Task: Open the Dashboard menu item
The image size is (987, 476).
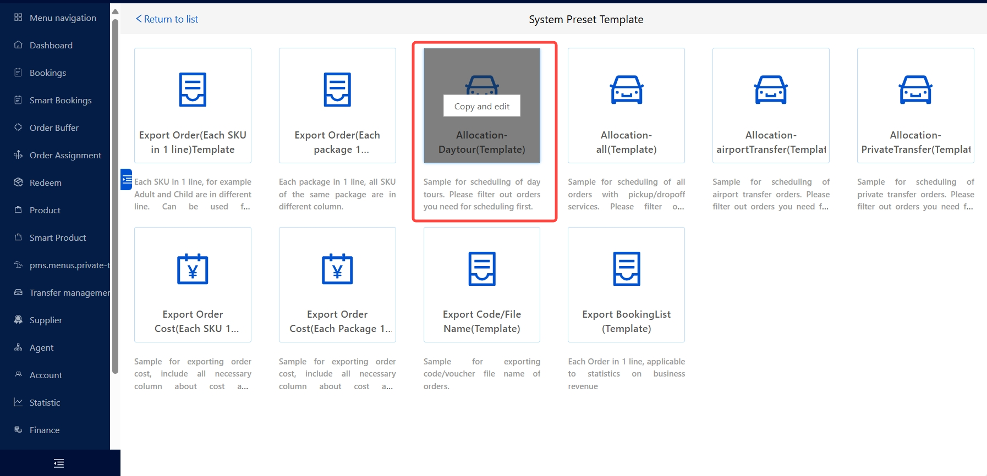Action: [x=51, y=45]
